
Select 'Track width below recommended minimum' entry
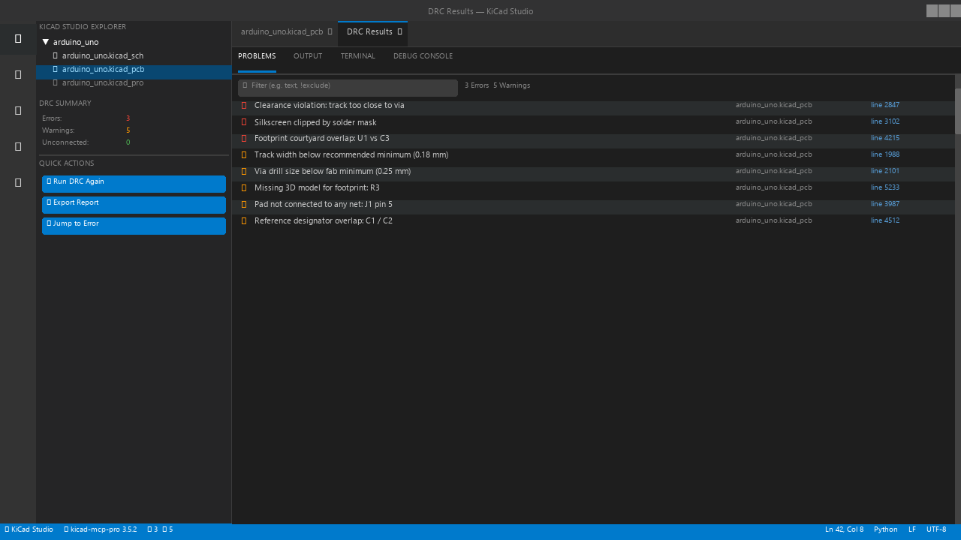coord(351,155)
